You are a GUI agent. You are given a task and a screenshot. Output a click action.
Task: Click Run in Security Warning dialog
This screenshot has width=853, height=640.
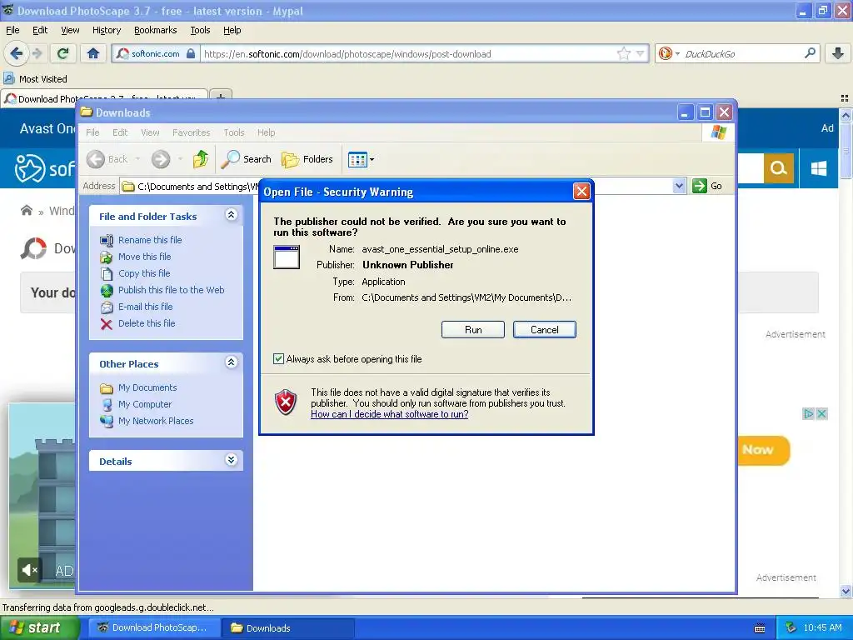pyautogui.click(x=473, y=330)
